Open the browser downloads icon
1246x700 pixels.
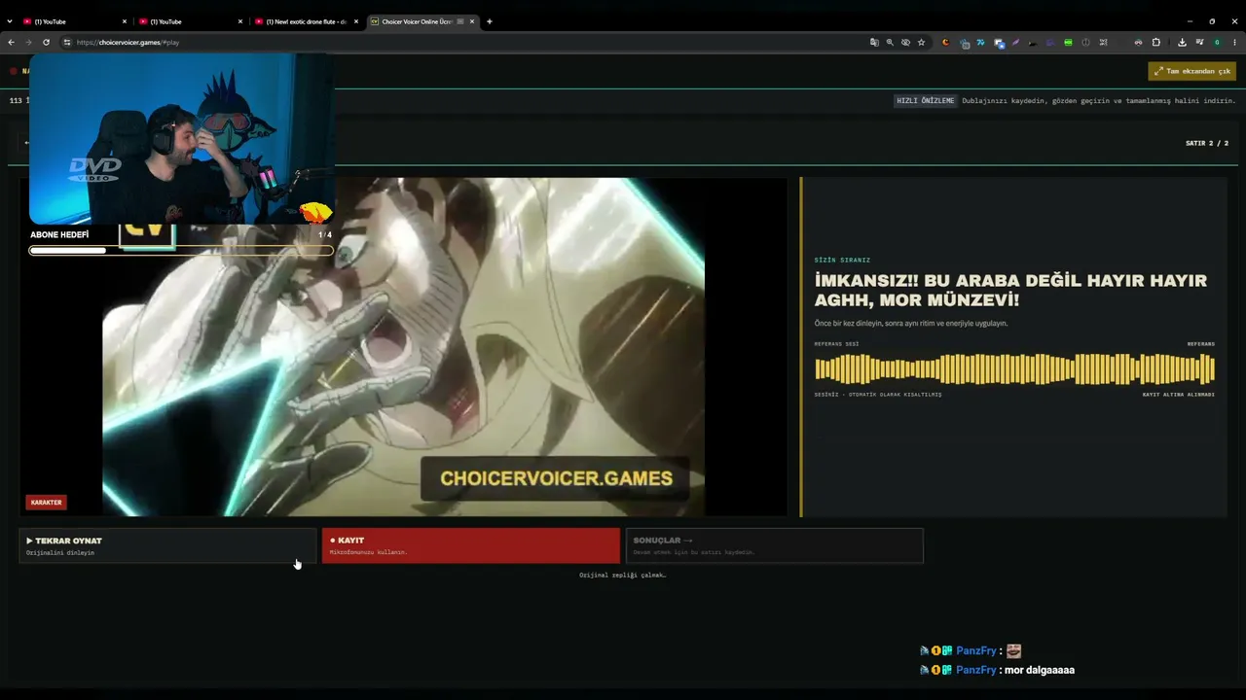click(1182, 42)
